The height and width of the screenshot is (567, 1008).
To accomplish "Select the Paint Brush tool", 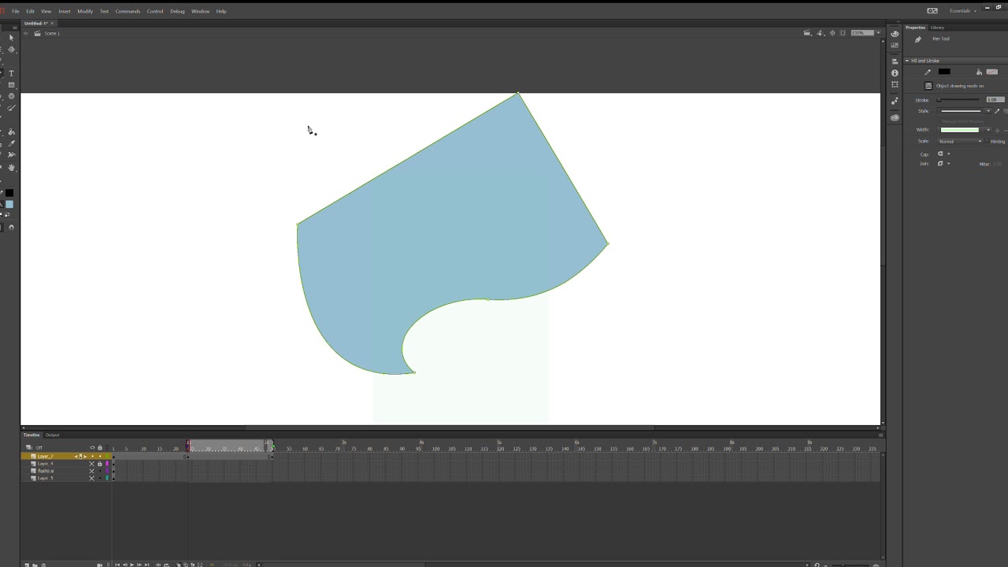I will coord(11,107).
